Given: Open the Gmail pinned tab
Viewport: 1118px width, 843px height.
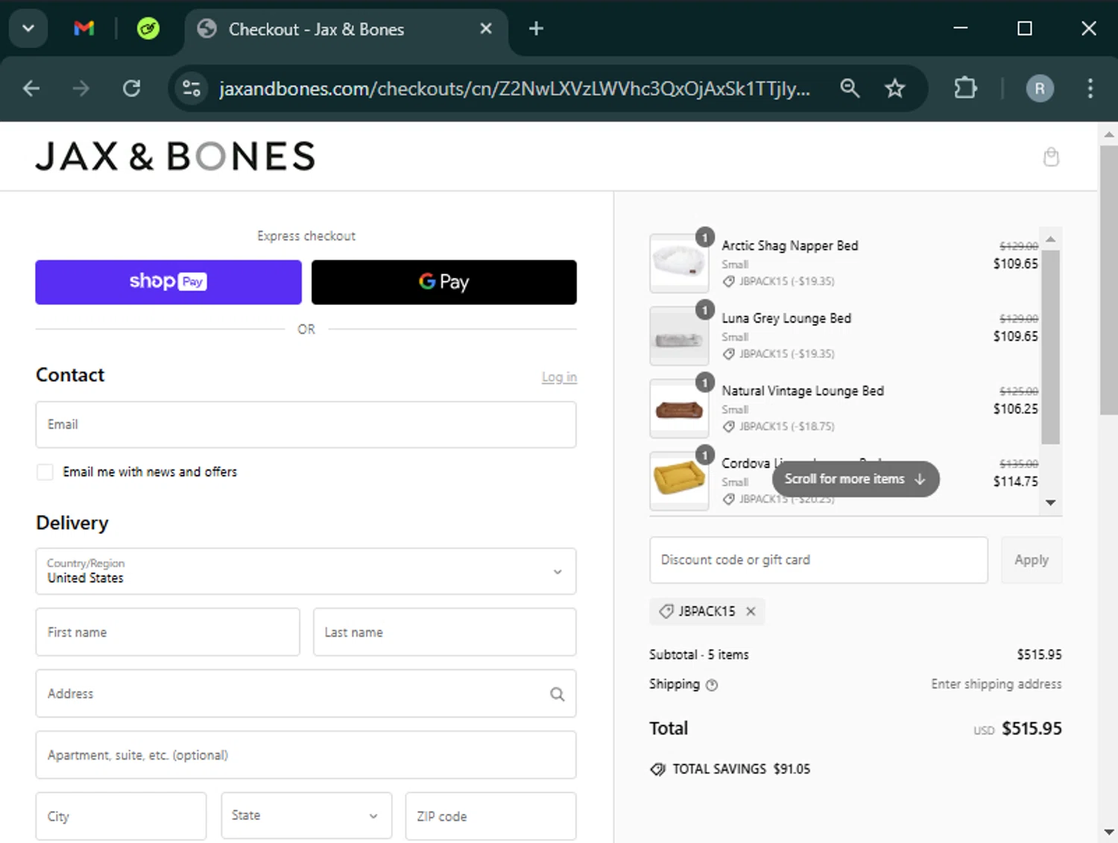Looking at the screenshot, I should [x=84, y=28].
